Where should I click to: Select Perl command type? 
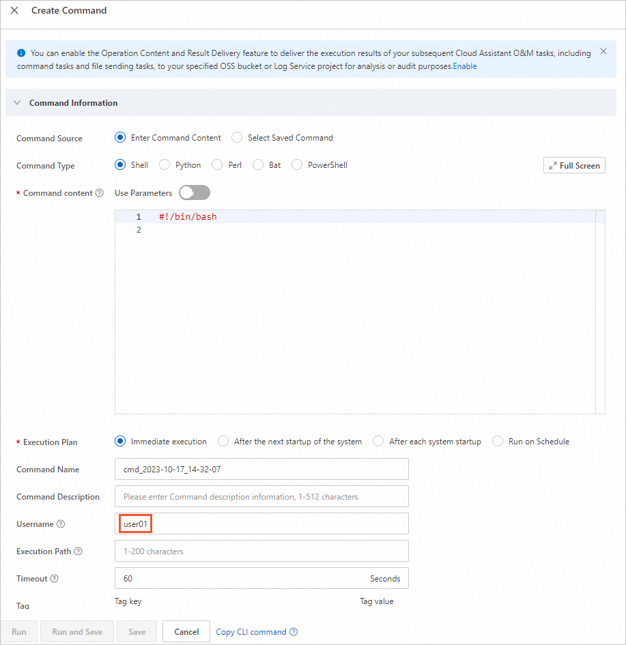click(x=217, y=165)
